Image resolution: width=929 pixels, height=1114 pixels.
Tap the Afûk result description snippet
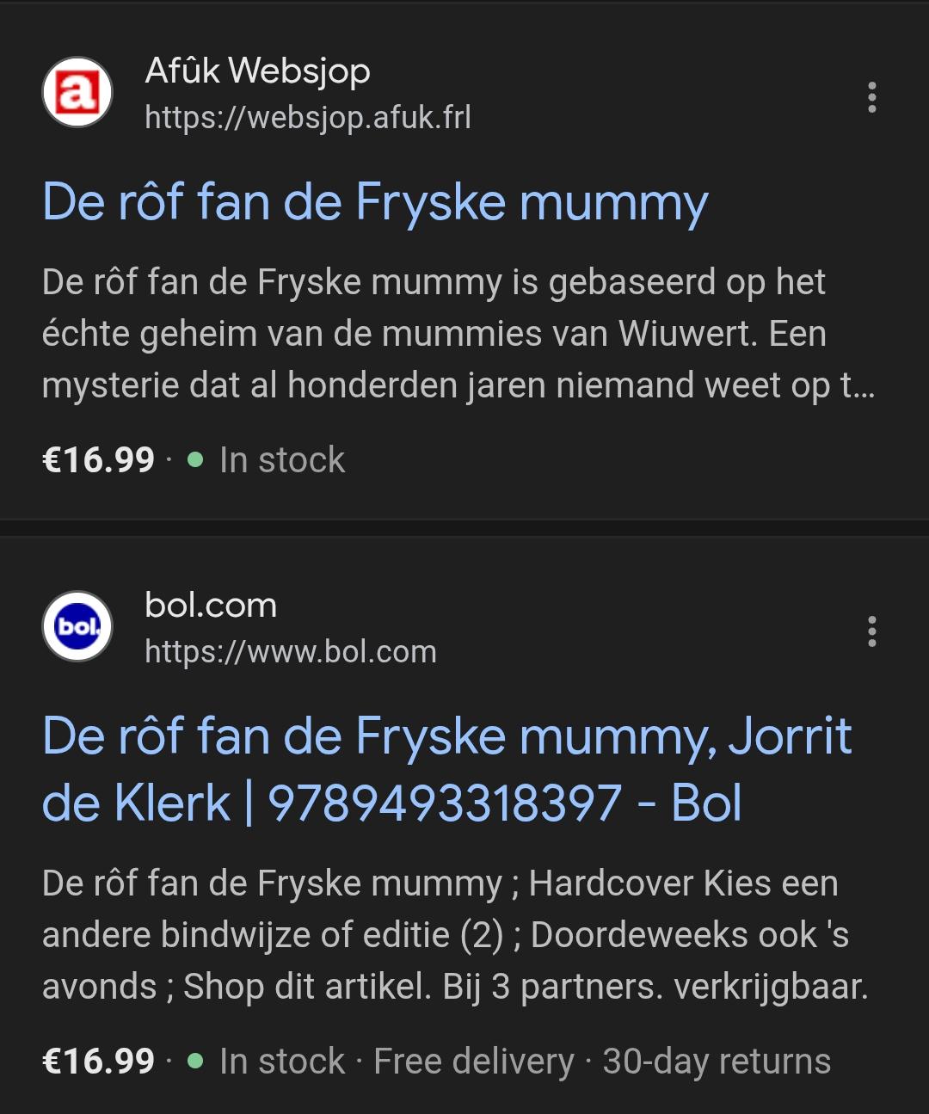point(458,334)
